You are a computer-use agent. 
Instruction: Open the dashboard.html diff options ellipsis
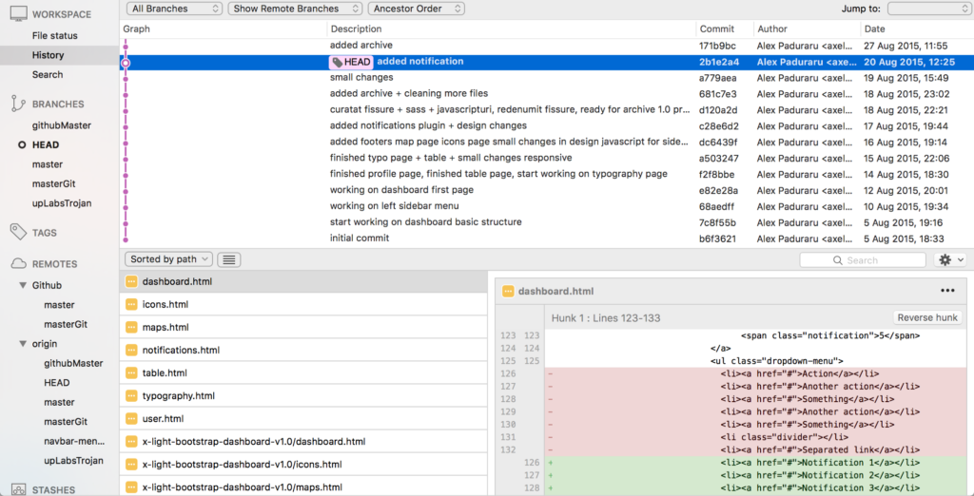(947, 291)
